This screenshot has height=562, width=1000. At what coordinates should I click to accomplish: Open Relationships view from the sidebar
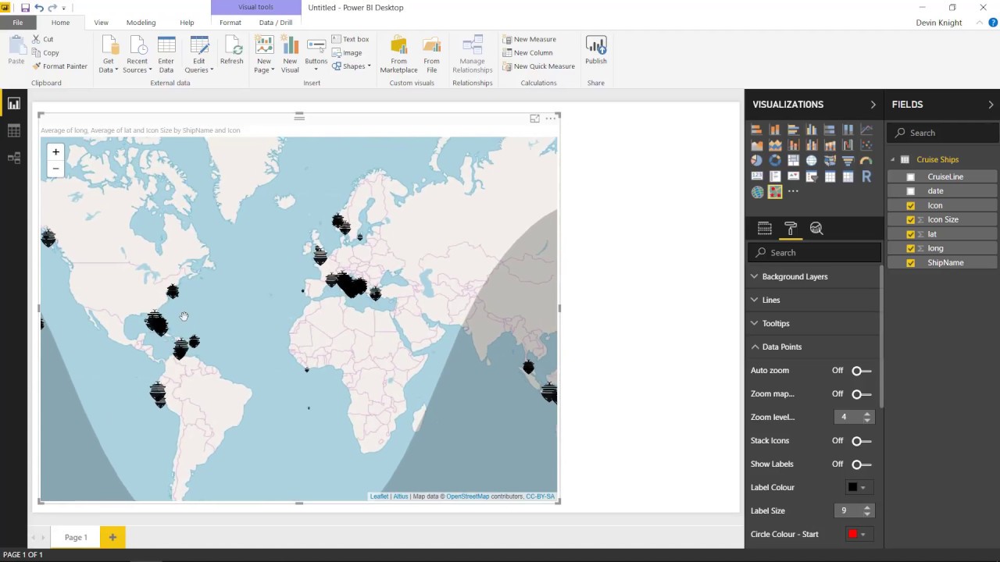click(x=13, y=157)
